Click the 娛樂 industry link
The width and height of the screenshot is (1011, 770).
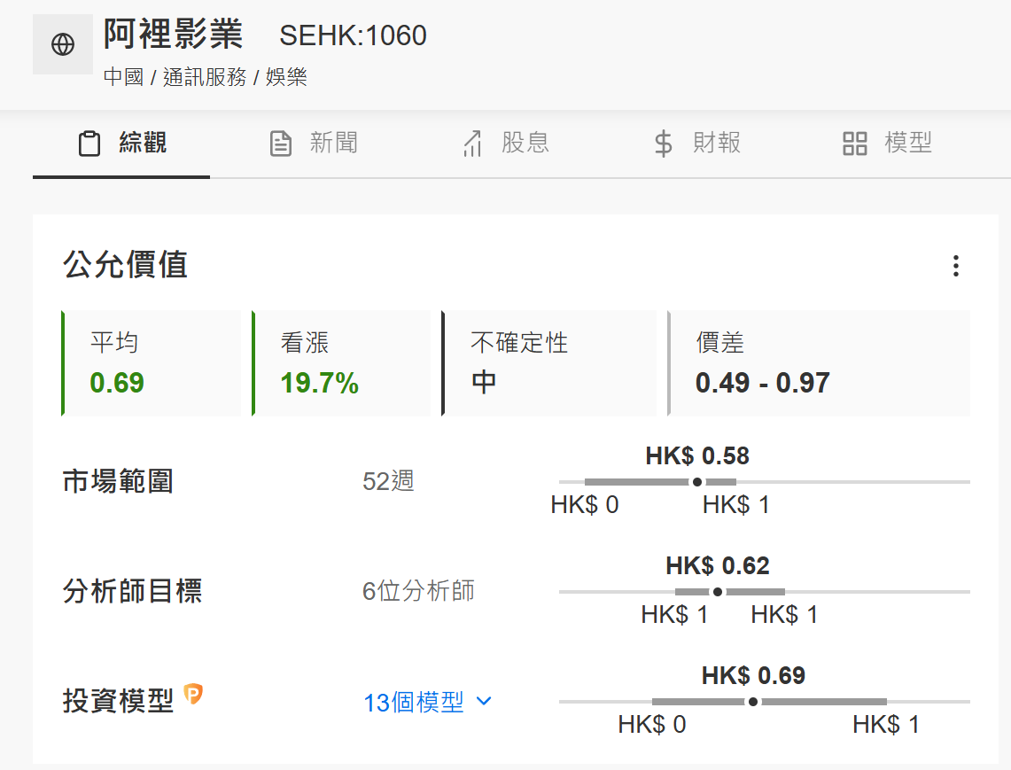click(x=285, y=77)
